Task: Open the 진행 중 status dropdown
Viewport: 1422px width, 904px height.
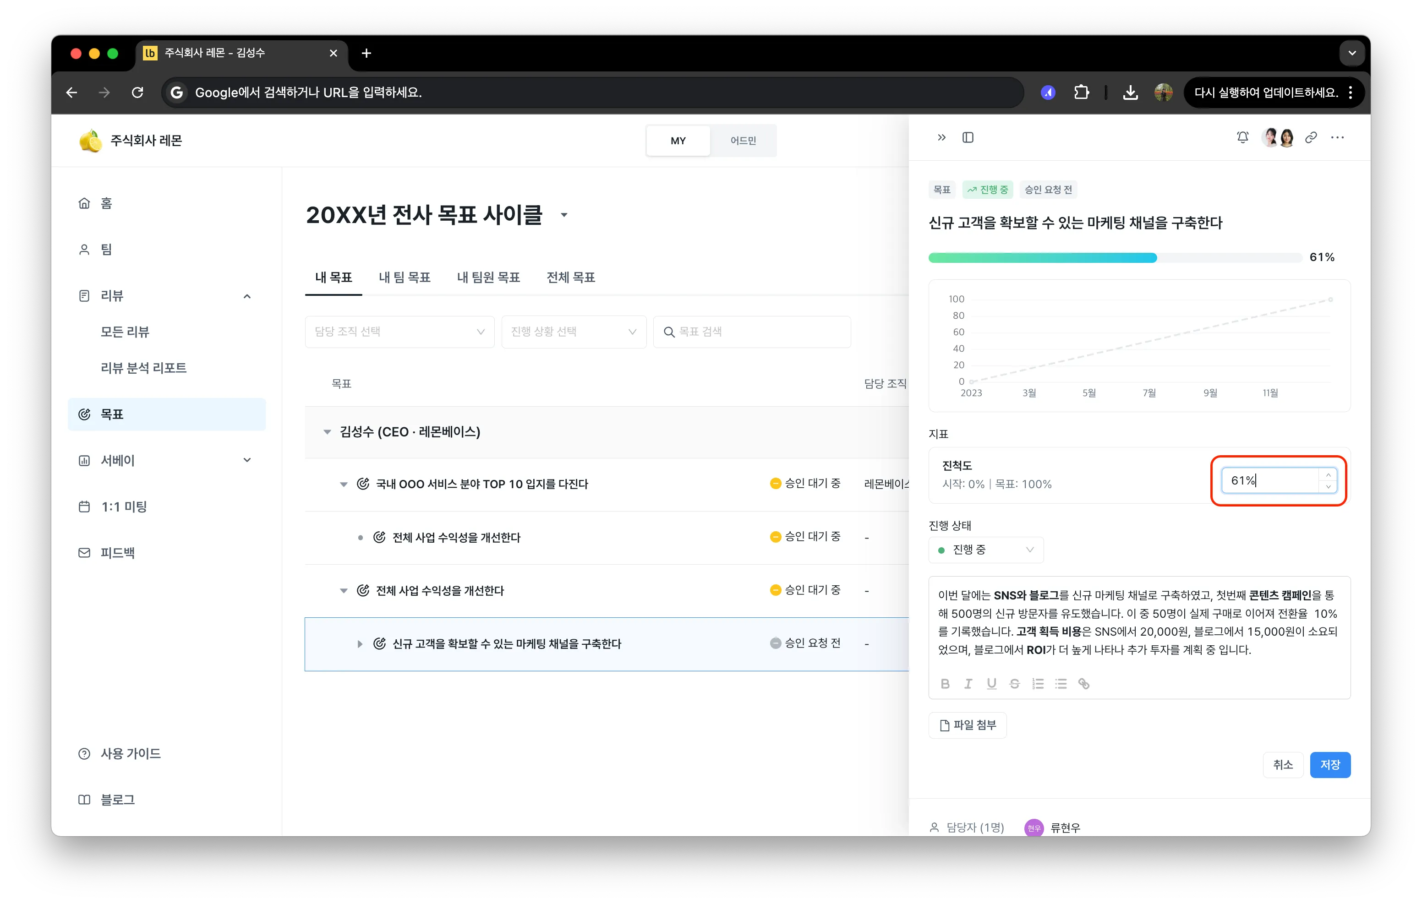Action: click(985, 550)
